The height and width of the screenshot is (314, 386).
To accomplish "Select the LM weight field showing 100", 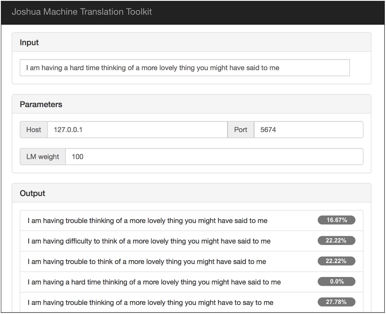I will [214, 157].
